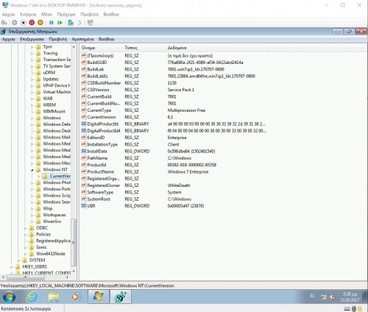Select the SystemRoot value row
The image size is (368, 312).
point(174,199)
